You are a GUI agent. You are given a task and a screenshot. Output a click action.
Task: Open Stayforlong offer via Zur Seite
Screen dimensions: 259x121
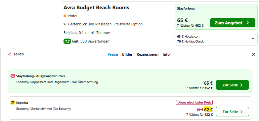coord(232,85)
